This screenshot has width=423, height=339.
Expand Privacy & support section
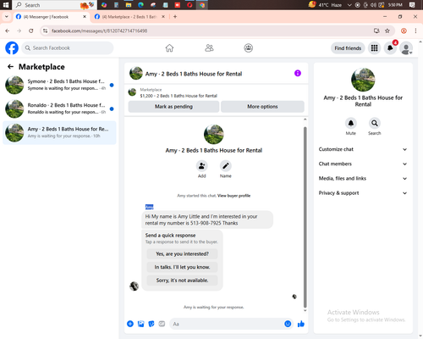click(363, 193)
